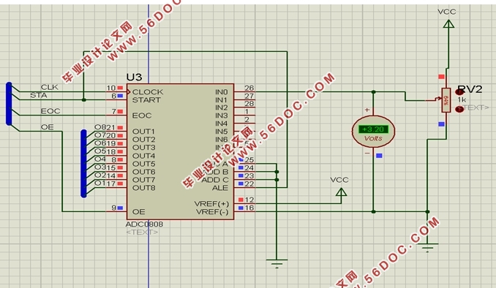The width and height of the screenshot is (496, 288).
Task: Click the blue bus carrying CLK and STA
Action: [x=9, y=104]
